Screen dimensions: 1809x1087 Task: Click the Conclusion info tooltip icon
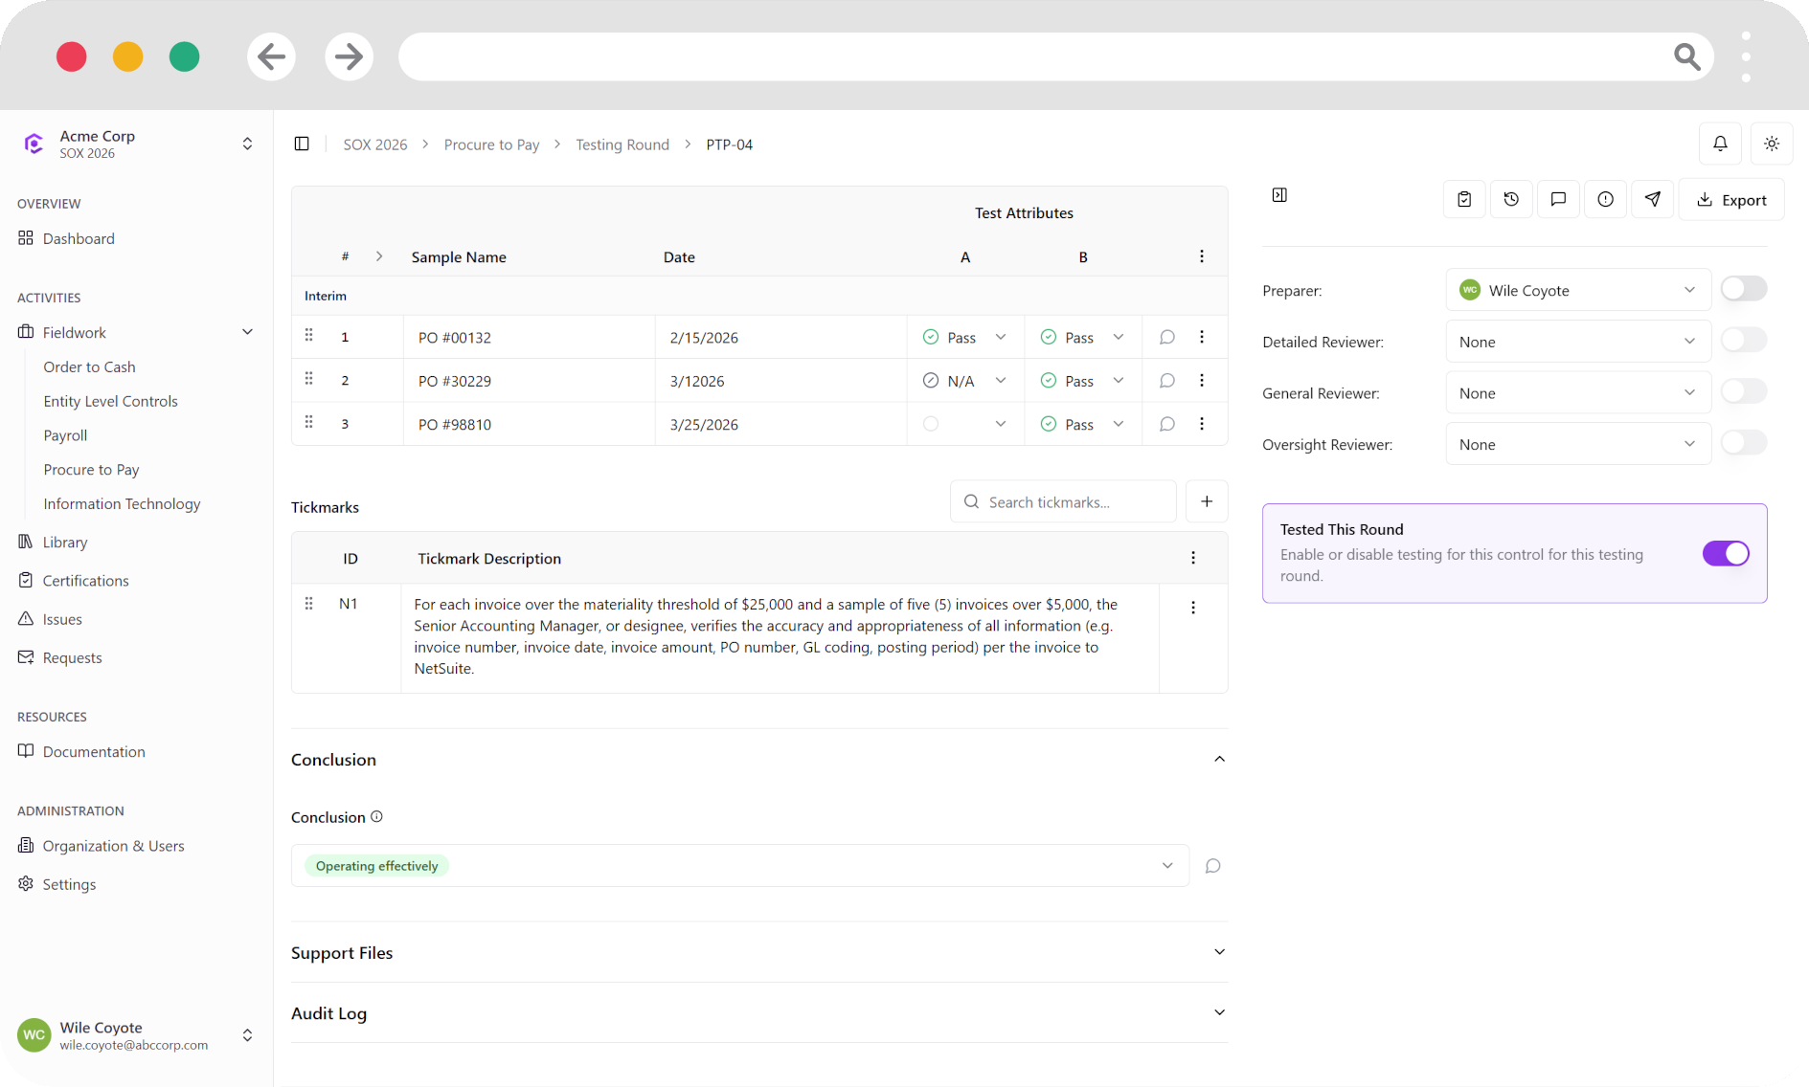376,816
